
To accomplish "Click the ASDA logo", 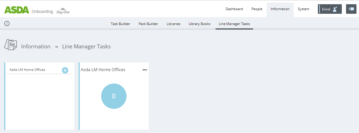I will pos(17,10).
